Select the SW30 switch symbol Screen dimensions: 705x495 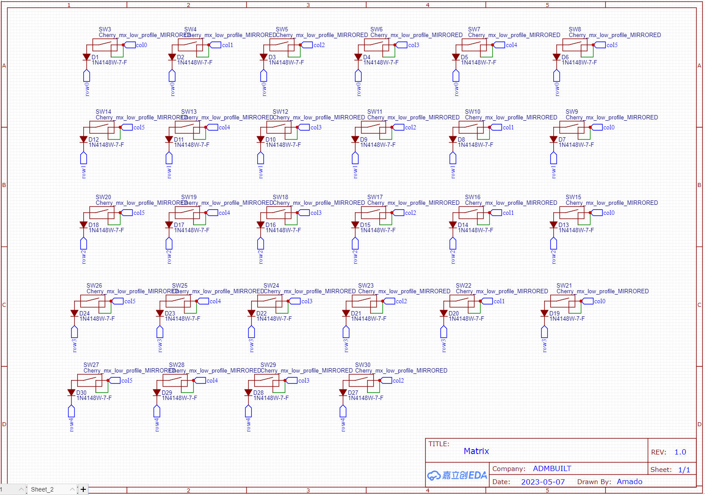point(361,380)
